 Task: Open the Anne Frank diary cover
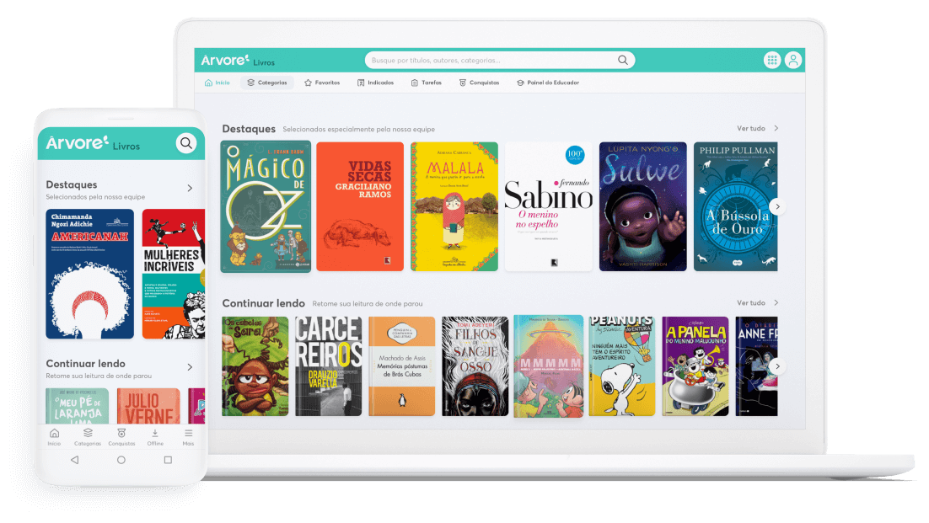756,366
